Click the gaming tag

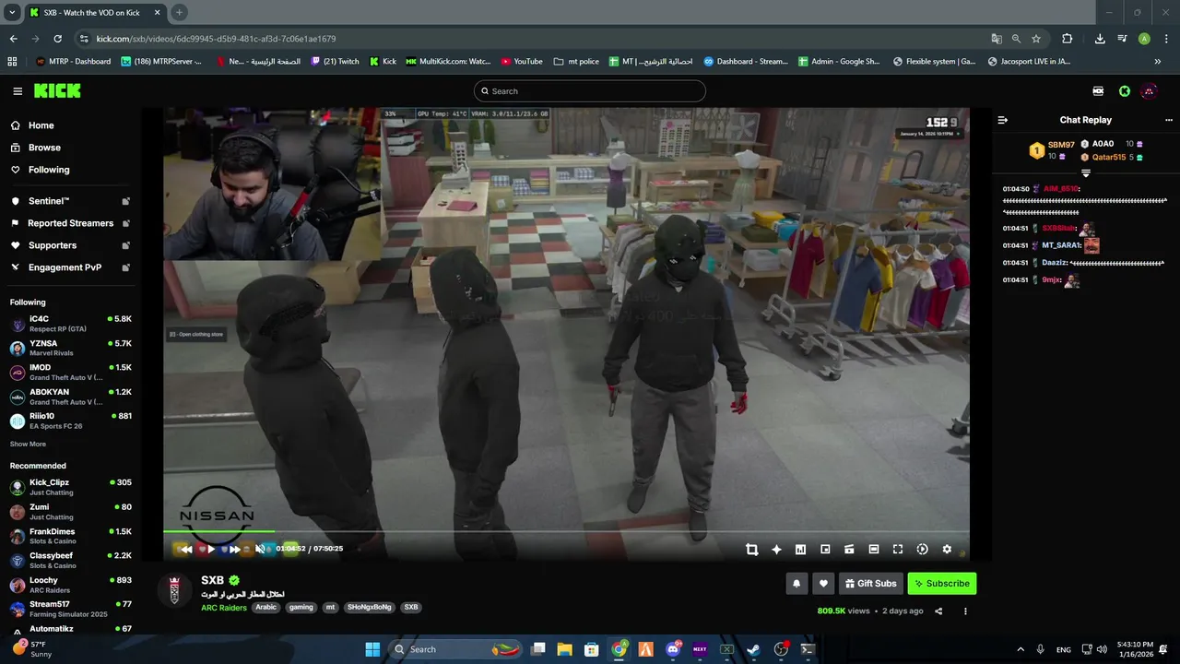pos(301,607)
